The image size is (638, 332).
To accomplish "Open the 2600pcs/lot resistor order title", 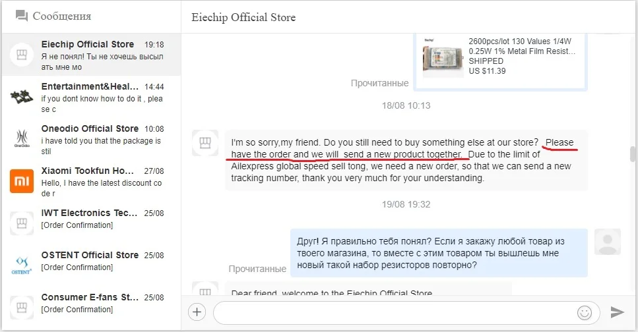I will (x=522, y=46).
